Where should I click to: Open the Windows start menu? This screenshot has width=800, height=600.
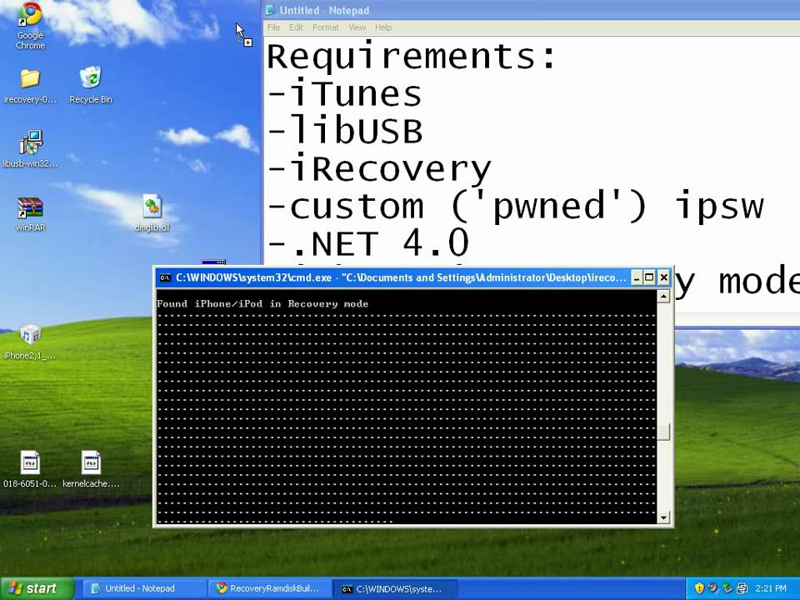(37, 588)
